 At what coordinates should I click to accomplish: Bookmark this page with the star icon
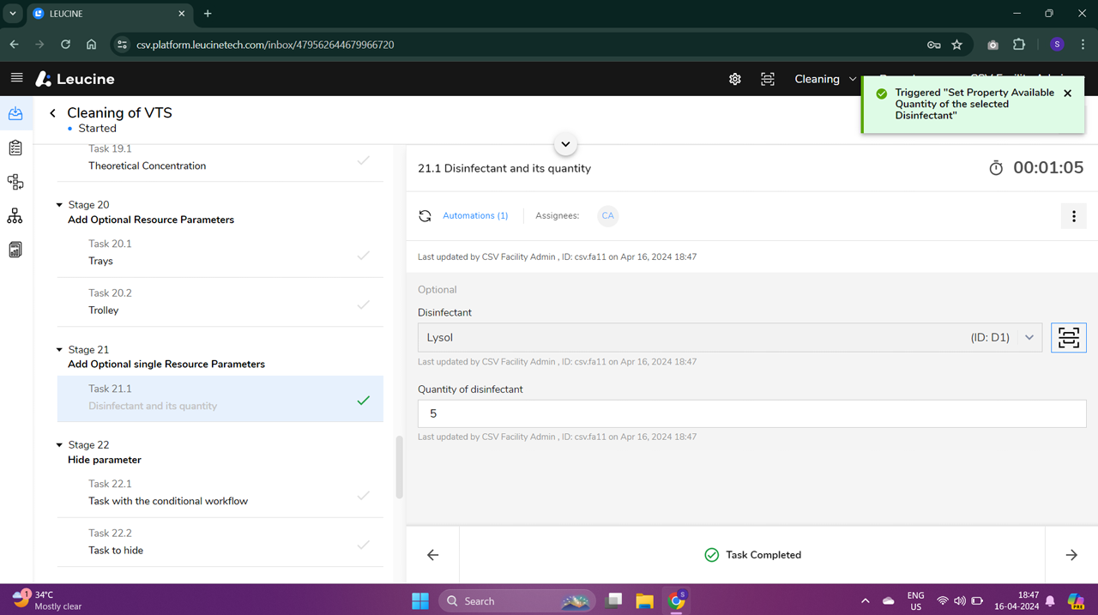(957, 45)
